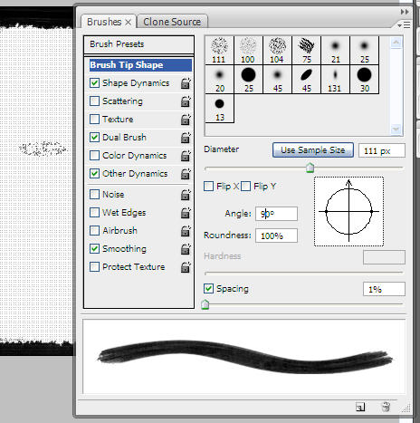Enable the Protect Texture checkbox
The image size is (420, 423).
pos(94,266)
